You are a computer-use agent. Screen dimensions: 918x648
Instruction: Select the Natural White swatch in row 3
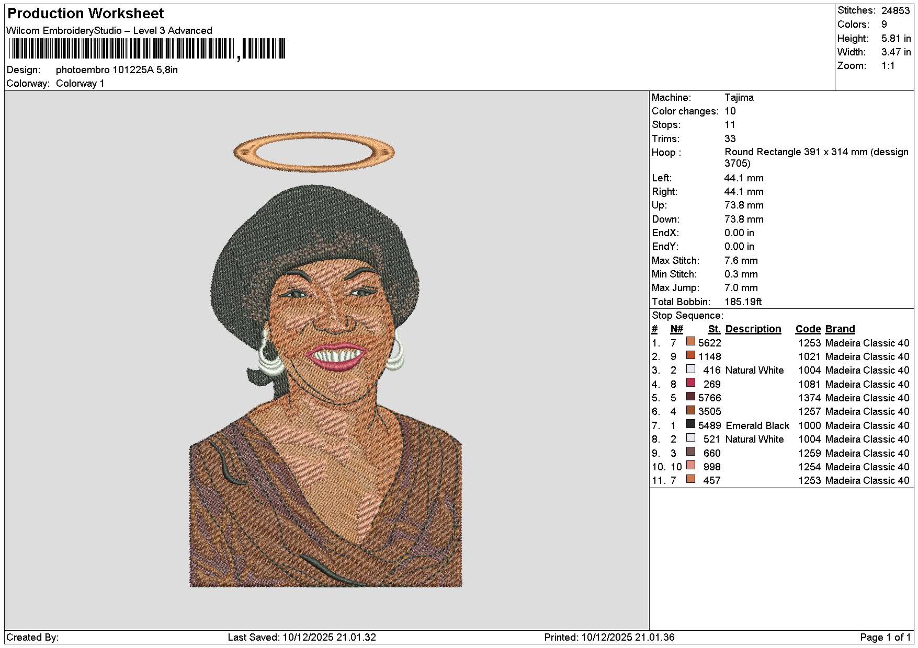tap(690, 369)
